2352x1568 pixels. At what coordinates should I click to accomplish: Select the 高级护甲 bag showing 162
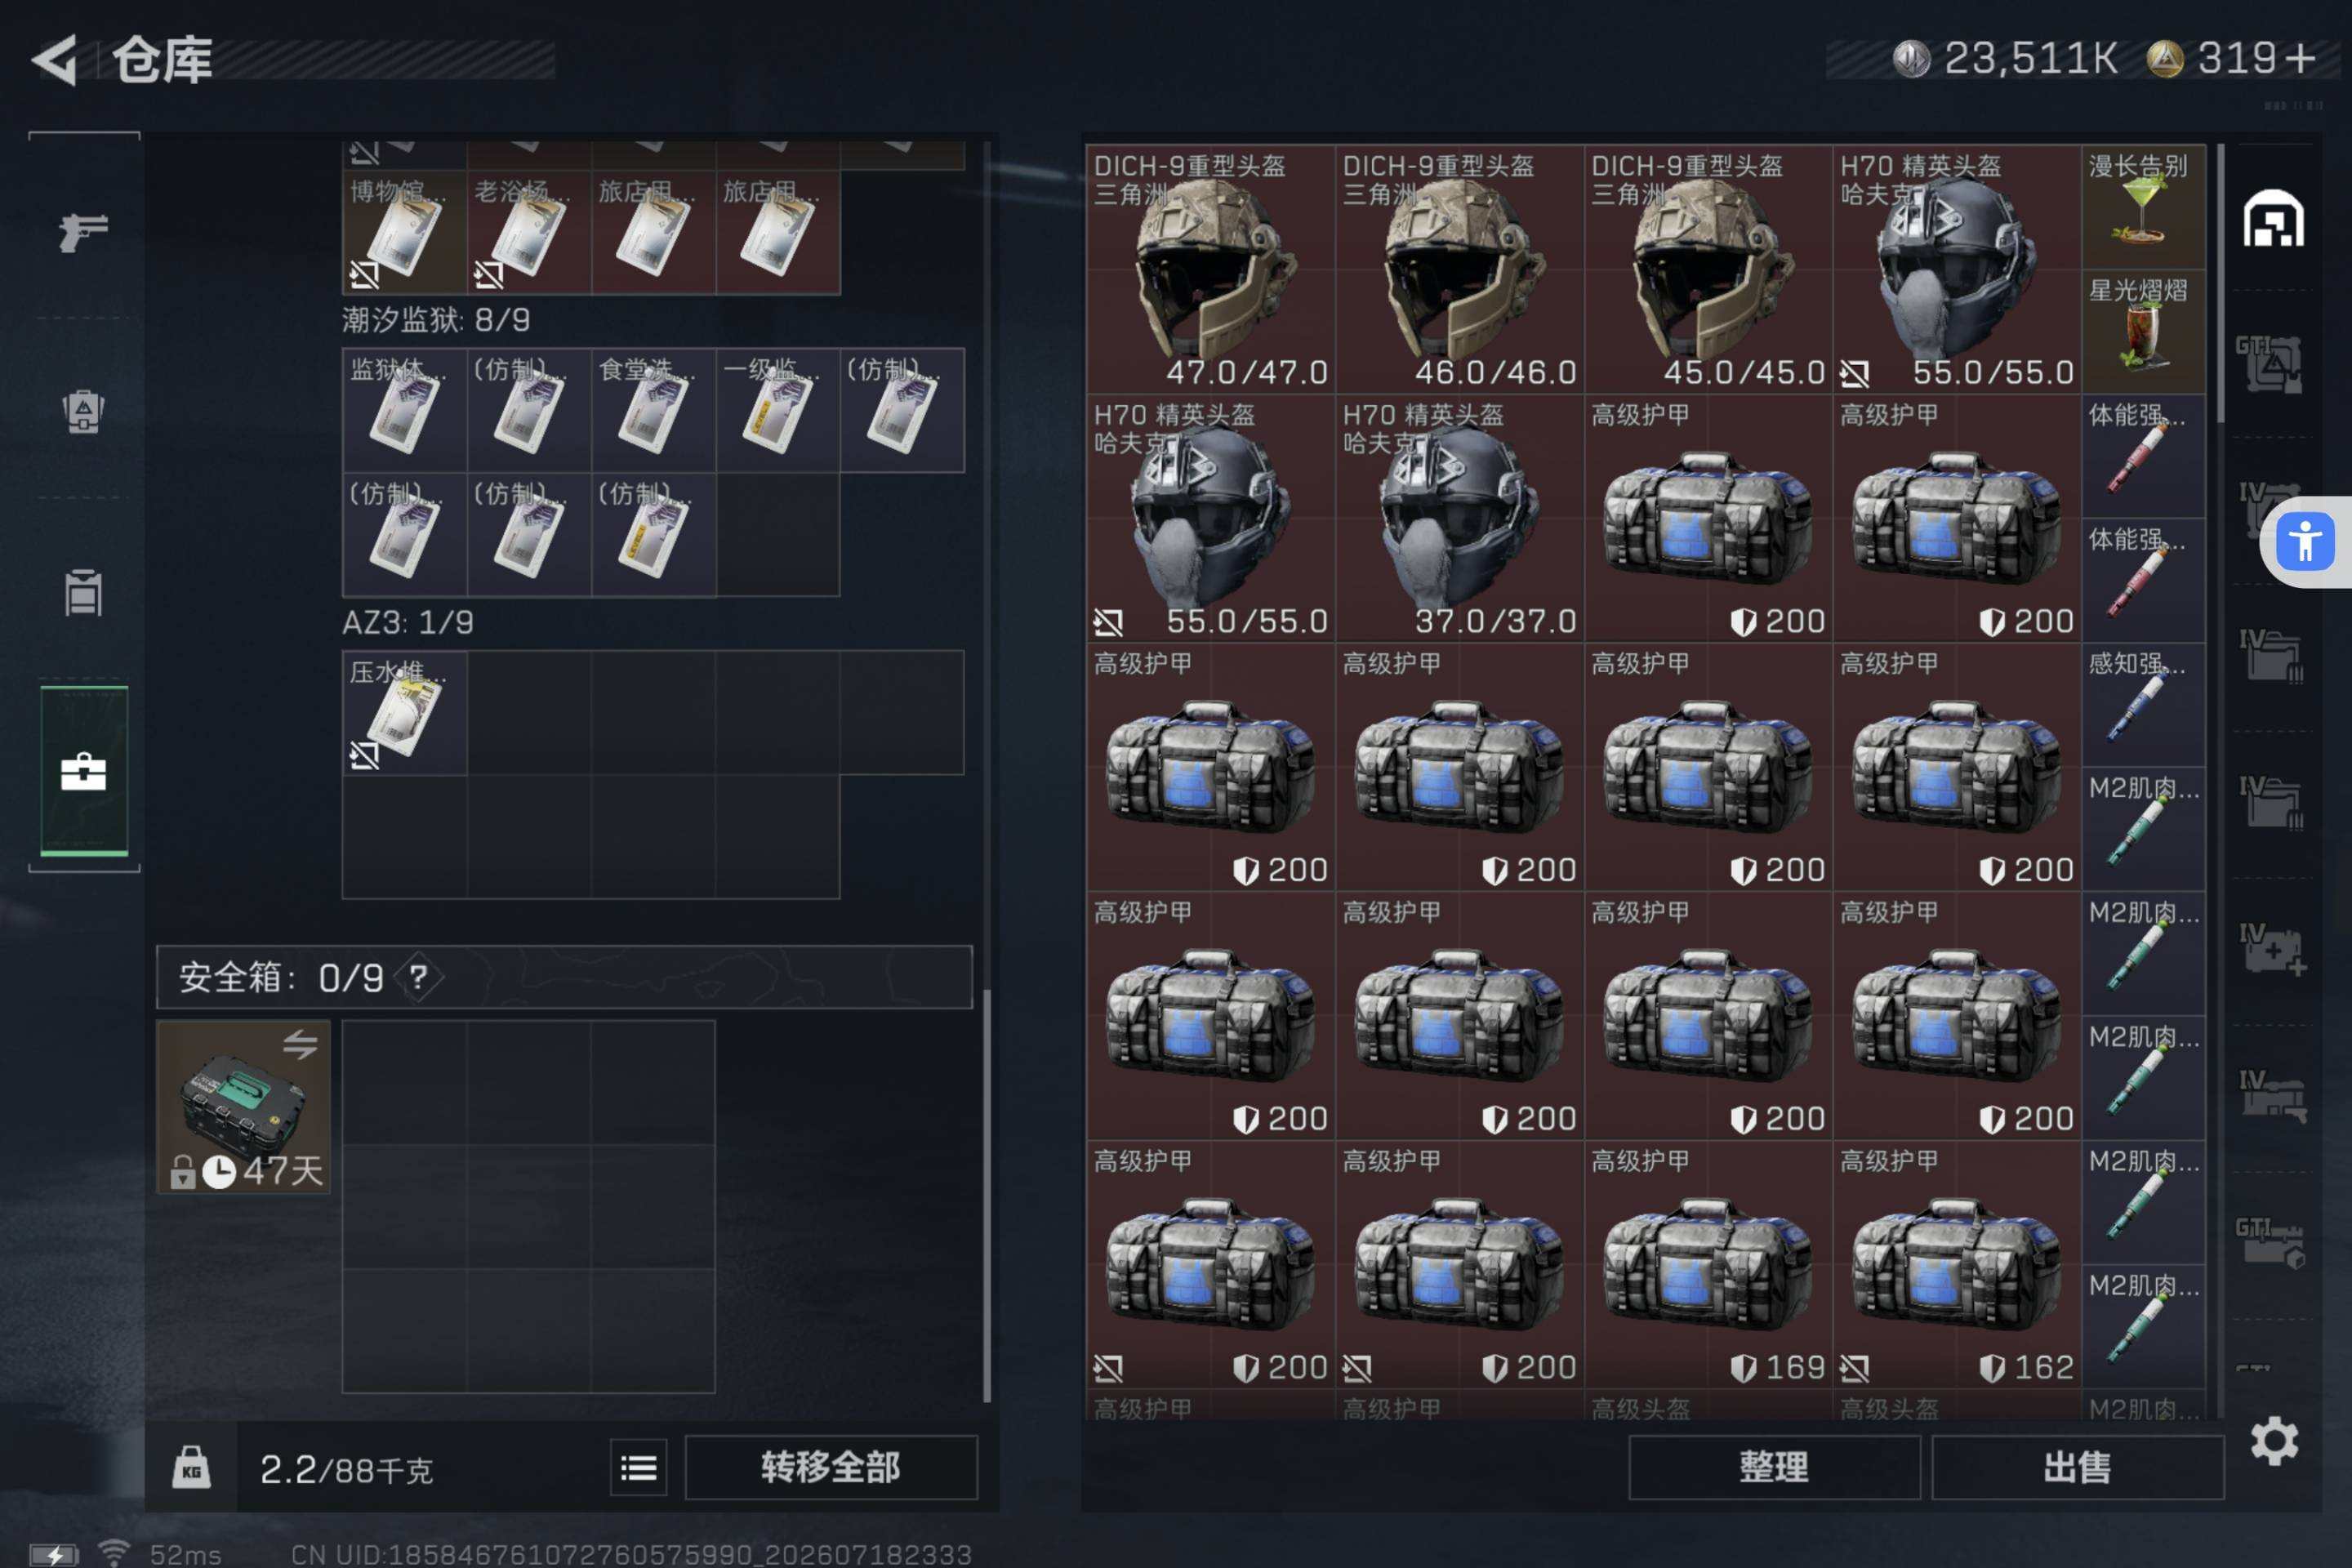[1957, 1264]
